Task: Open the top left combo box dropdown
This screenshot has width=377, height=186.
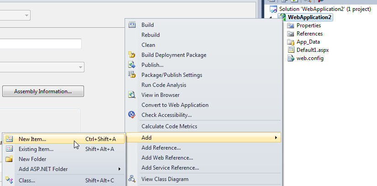Action: (x=15, y=15)
